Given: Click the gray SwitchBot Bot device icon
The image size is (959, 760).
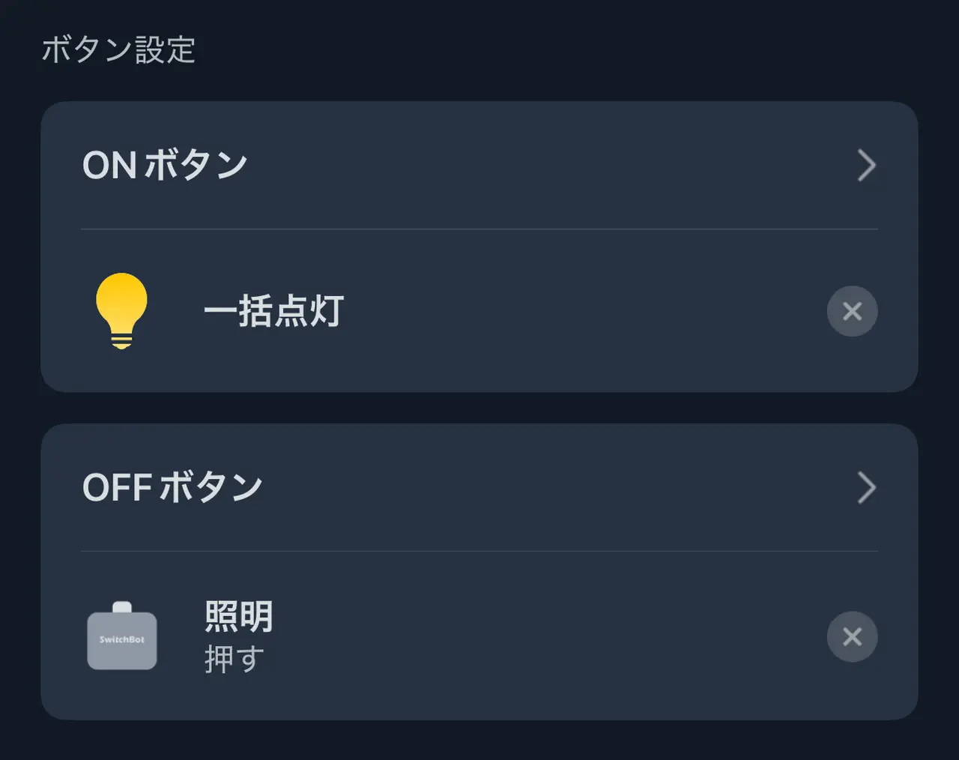Looking at the screenshot, I should pyautogui.click(x=121, y=636).
